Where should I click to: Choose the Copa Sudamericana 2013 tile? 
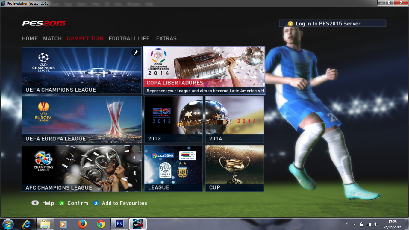(174, 119)
